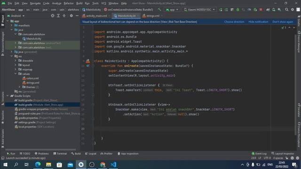Open the Event Log button
Viewport: 301px width, 169px height.
tap(259, 154)
